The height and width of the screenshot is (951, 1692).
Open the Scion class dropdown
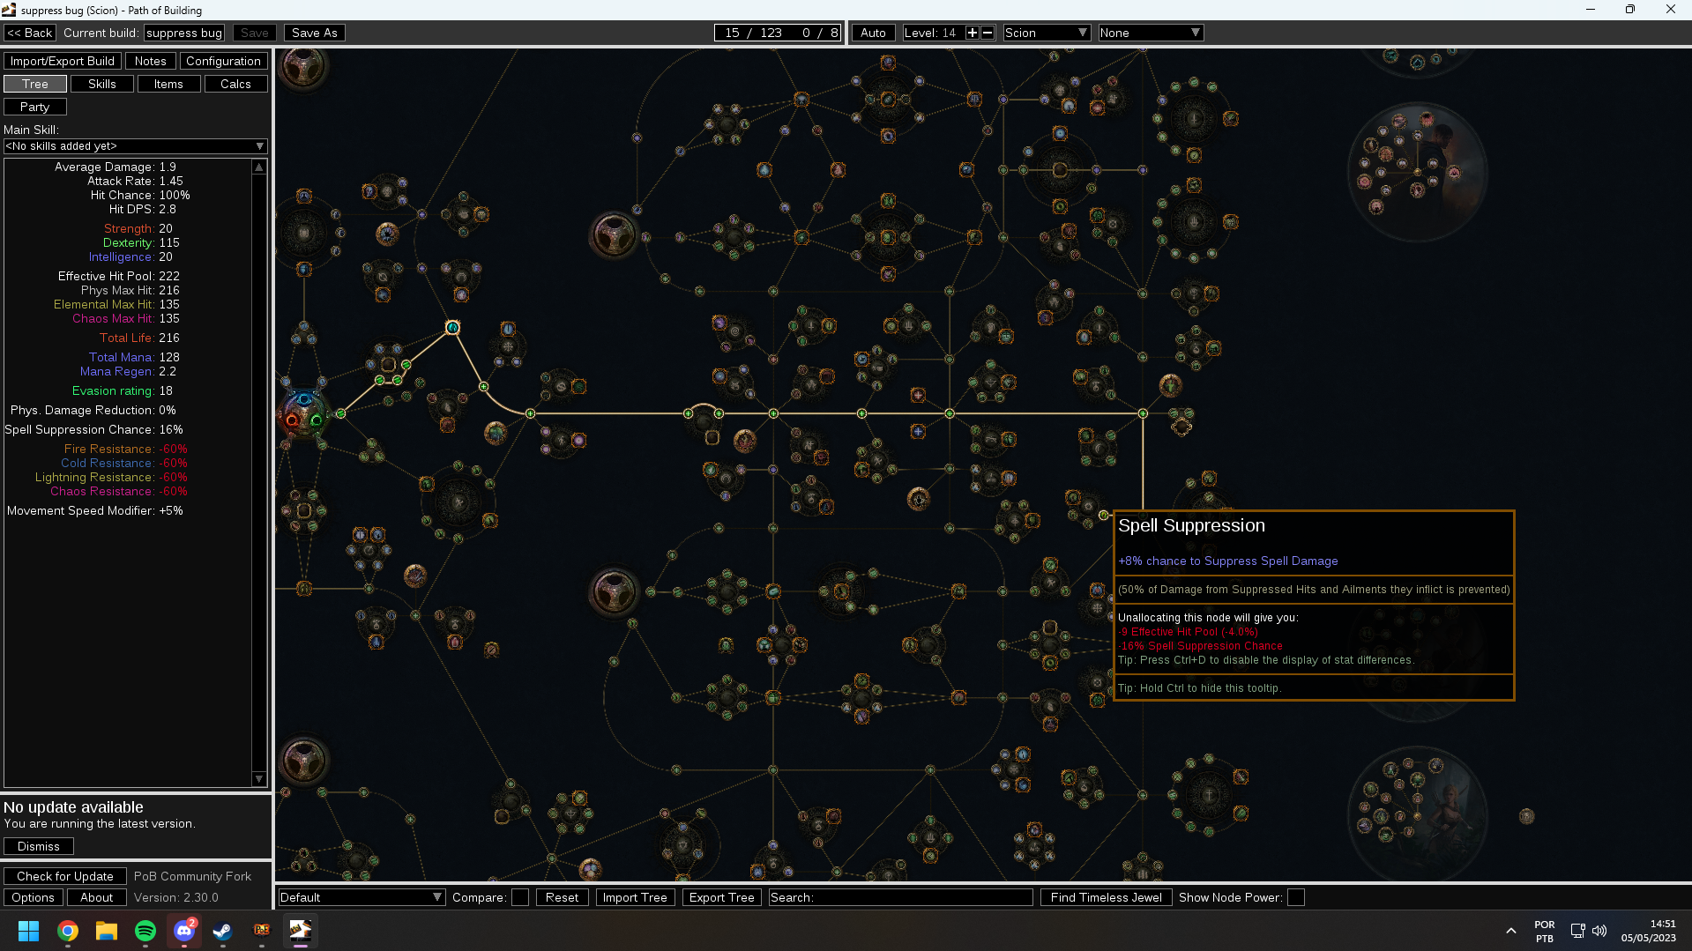[1047, 33]
